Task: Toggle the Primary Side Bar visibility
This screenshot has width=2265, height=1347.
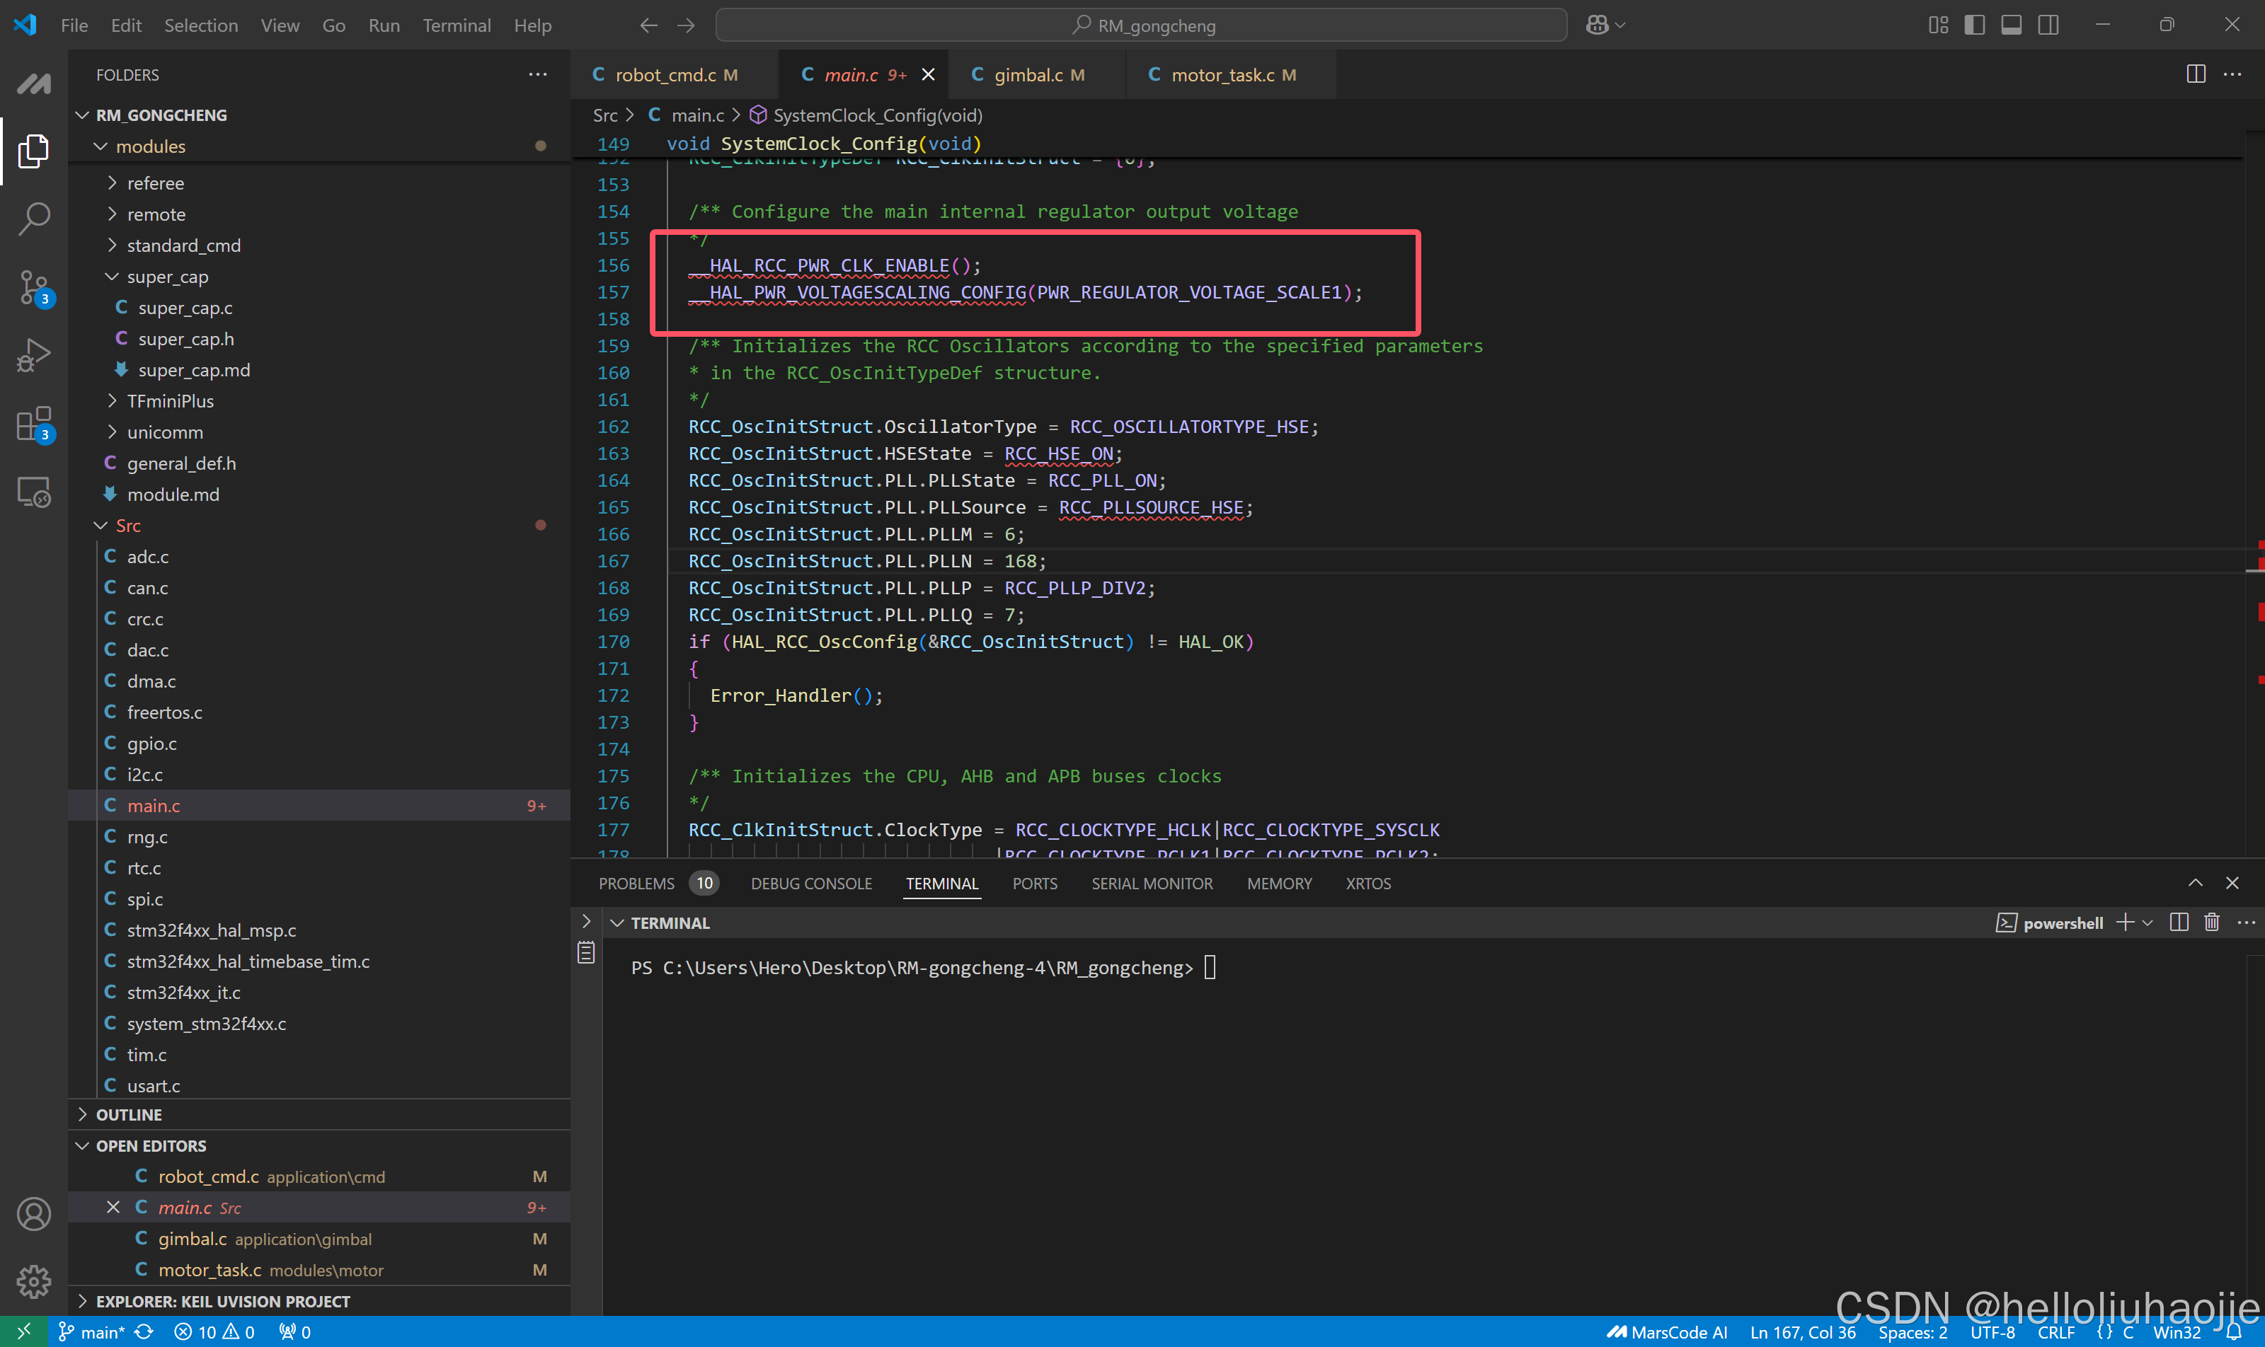Action: (x=1974, y=25)
